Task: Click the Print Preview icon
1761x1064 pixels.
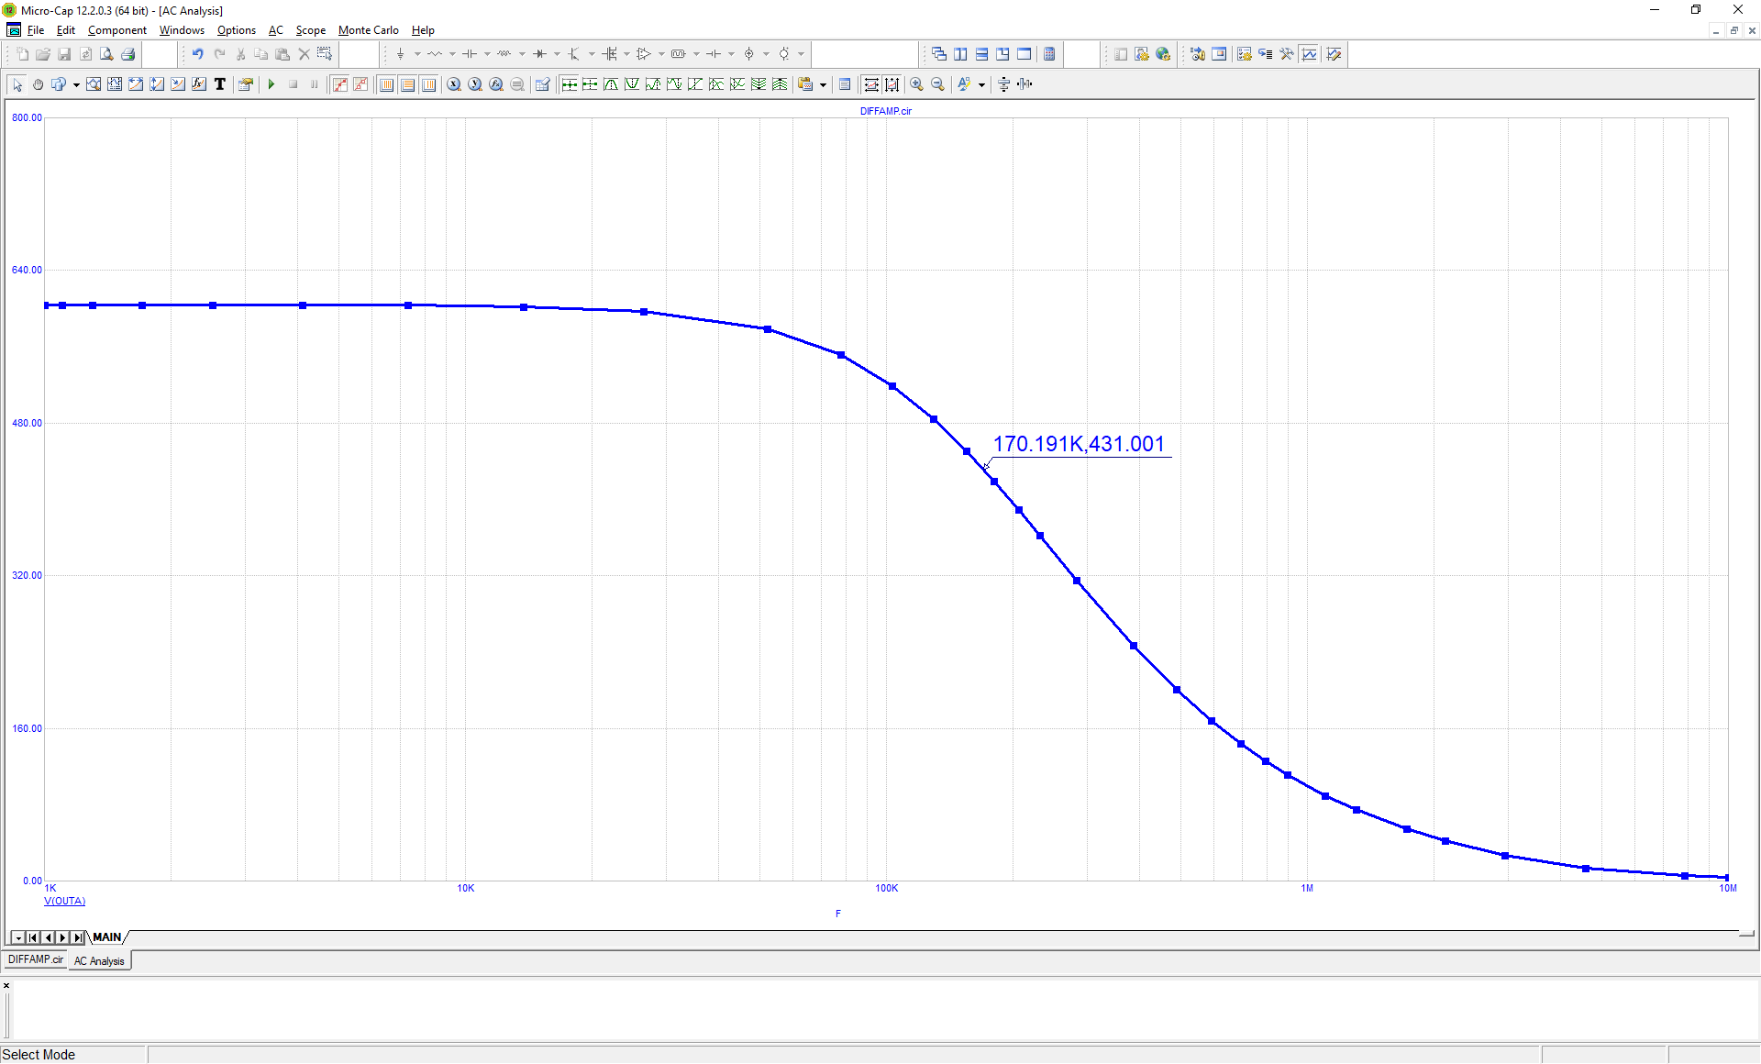Action: click(x=107, y=54)
